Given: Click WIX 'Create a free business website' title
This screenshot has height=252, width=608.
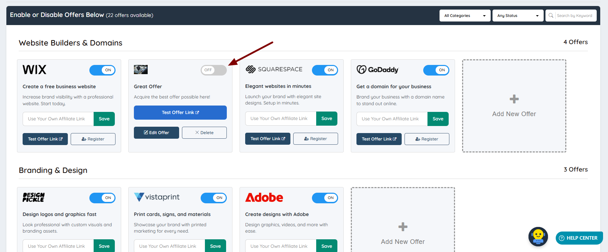Looking at the screenshot, I should click(59, 86).
